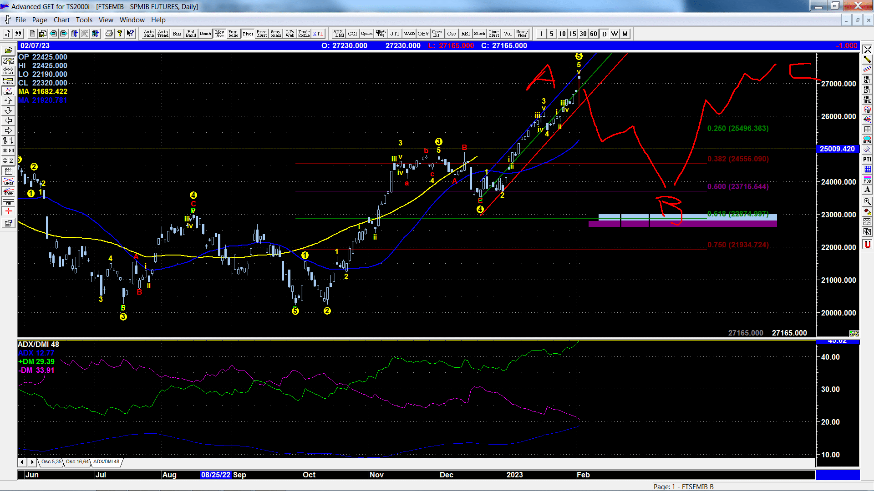Select the FIB TIME tool
The width and height of the screenshot is (874, 491).
867,99
